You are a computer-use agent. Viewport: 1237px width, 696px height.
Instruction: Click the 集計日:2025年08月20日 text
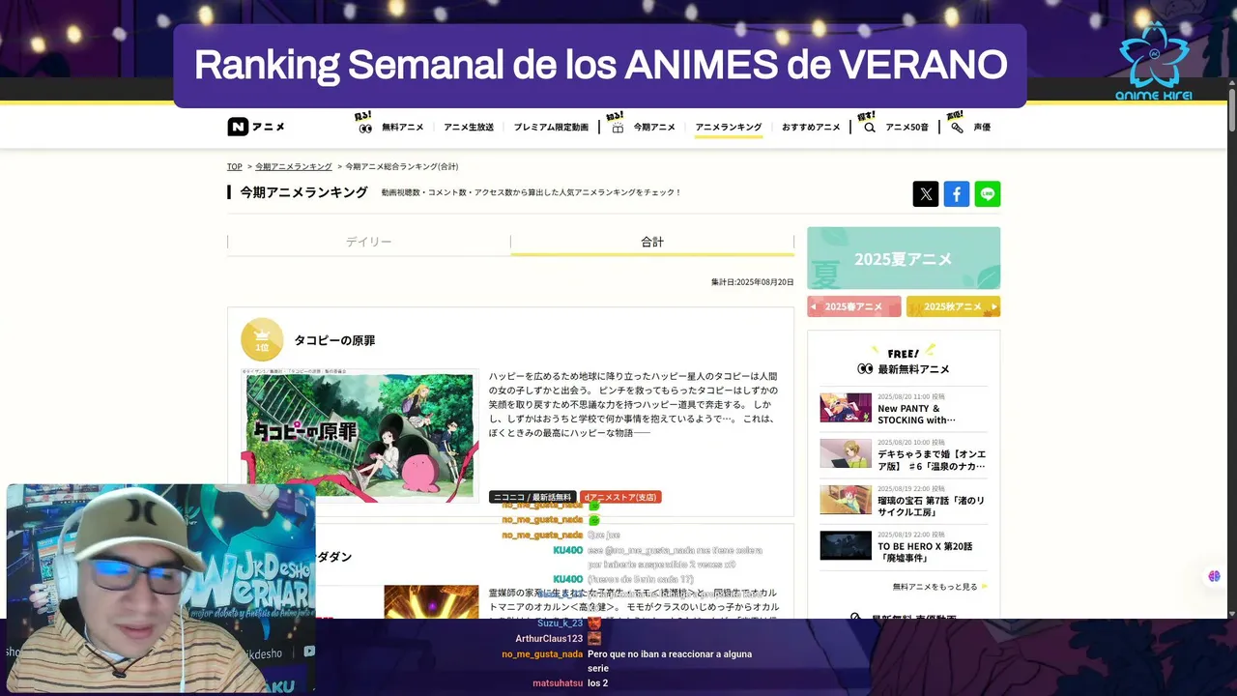click(752, 282)
